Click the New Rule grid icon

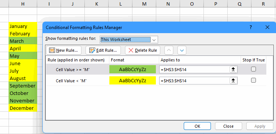tap(52, 50)
